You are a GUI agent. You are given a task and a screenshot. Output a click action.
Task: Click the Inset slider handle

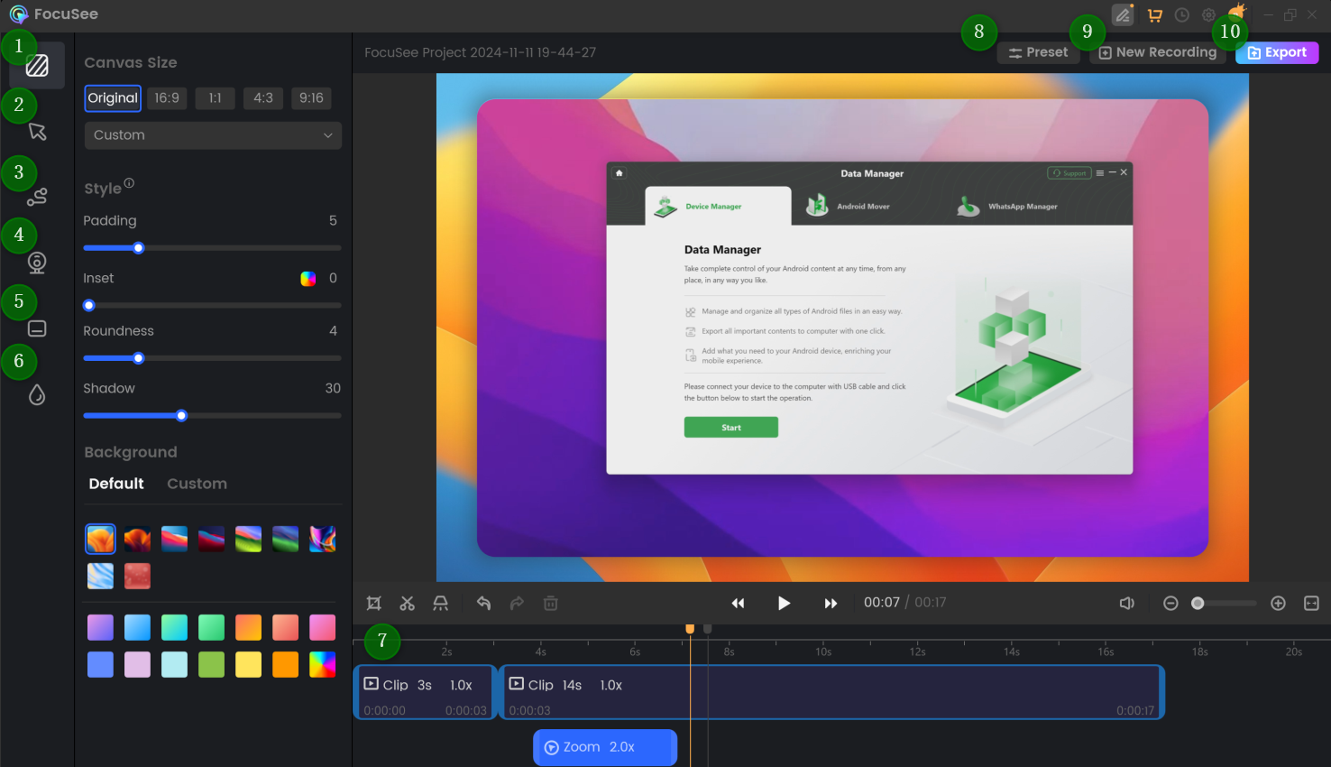(x=88, y=305)
